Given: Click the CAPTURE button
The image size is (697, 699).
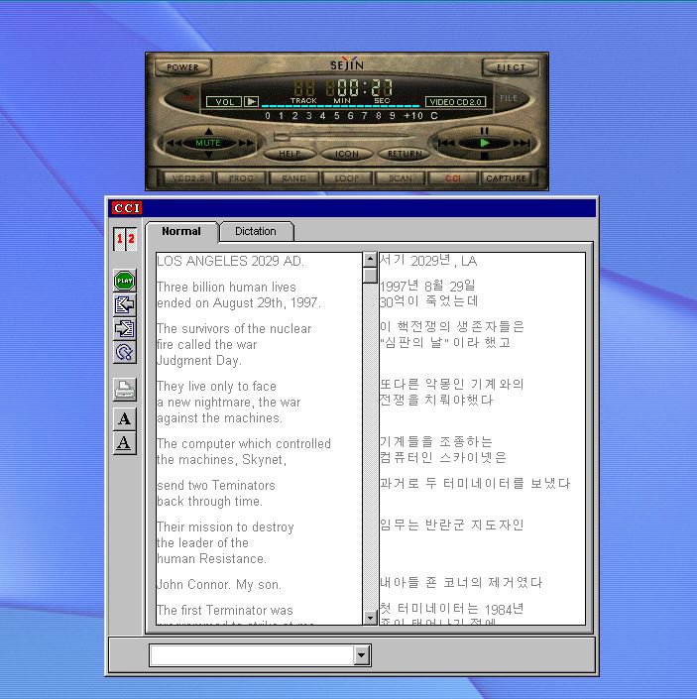Looking at the screenshot, I should (506, 178).
